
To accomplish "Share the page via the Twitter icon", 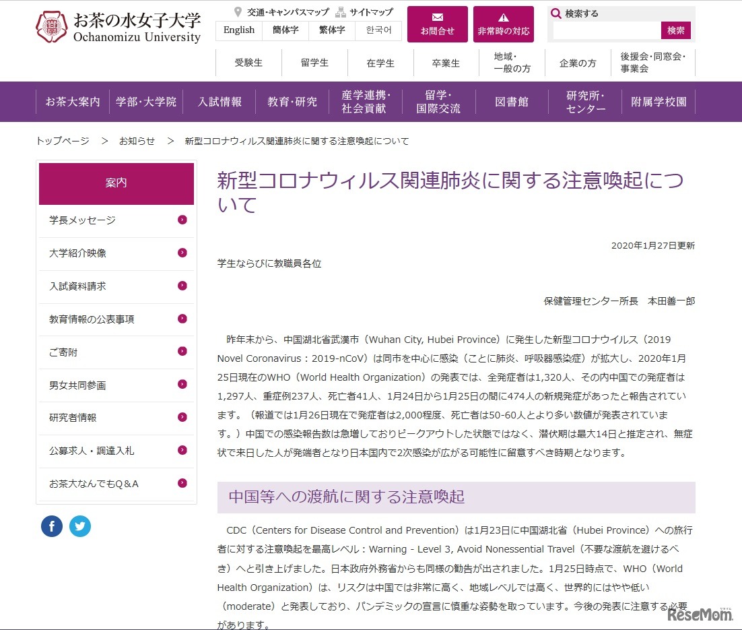I will click(80, 526).
